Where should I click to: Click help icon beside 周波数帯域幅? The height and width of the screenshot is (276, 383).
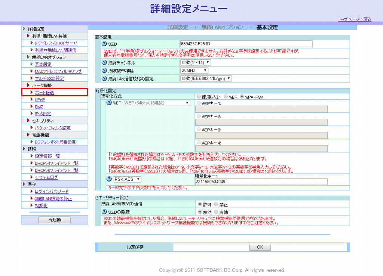[104, 71]
